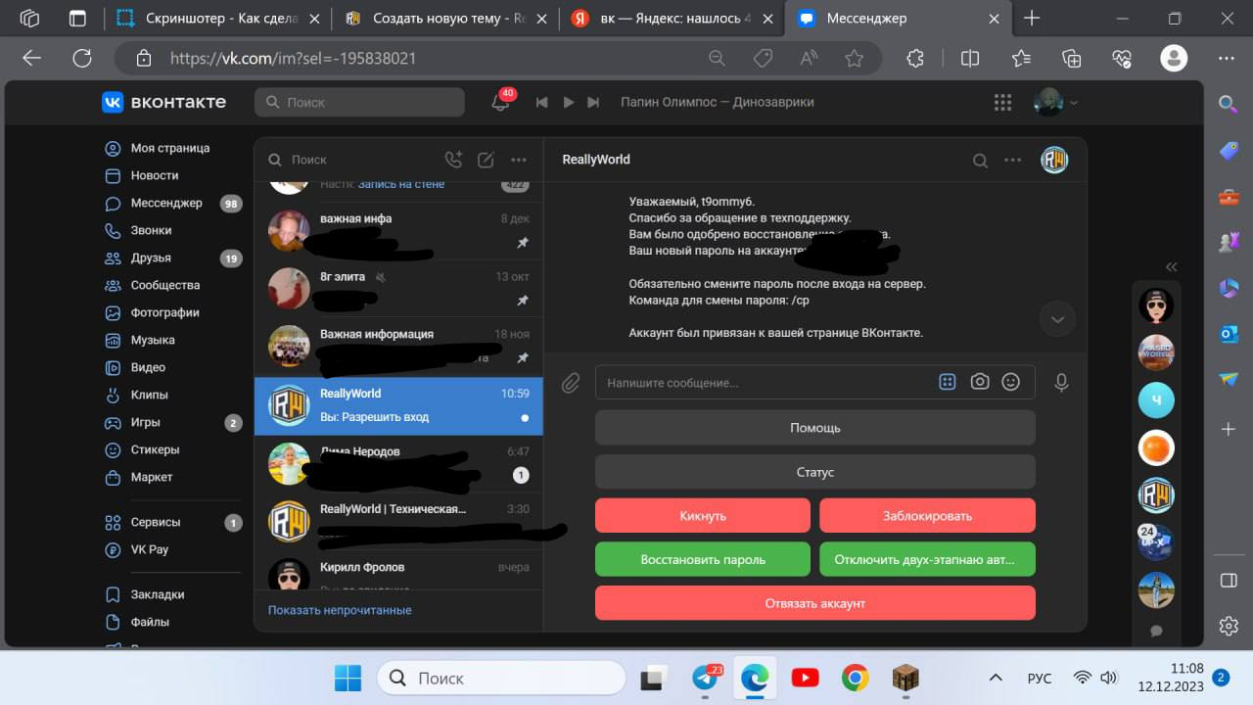Open the VK notifications bell
Screen dimensions: 1253x705
coord(500,102)
